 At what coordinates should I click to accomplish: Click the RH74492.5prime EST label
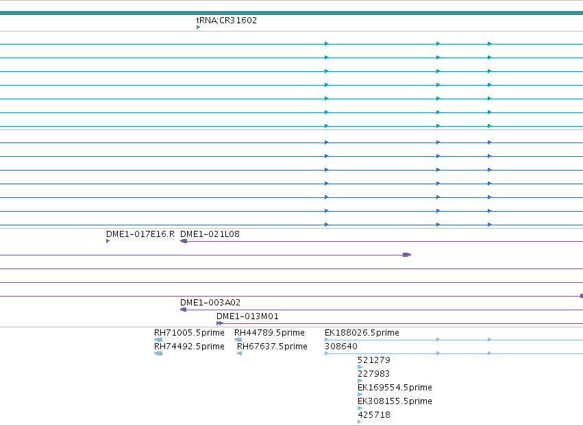(189, 346)
